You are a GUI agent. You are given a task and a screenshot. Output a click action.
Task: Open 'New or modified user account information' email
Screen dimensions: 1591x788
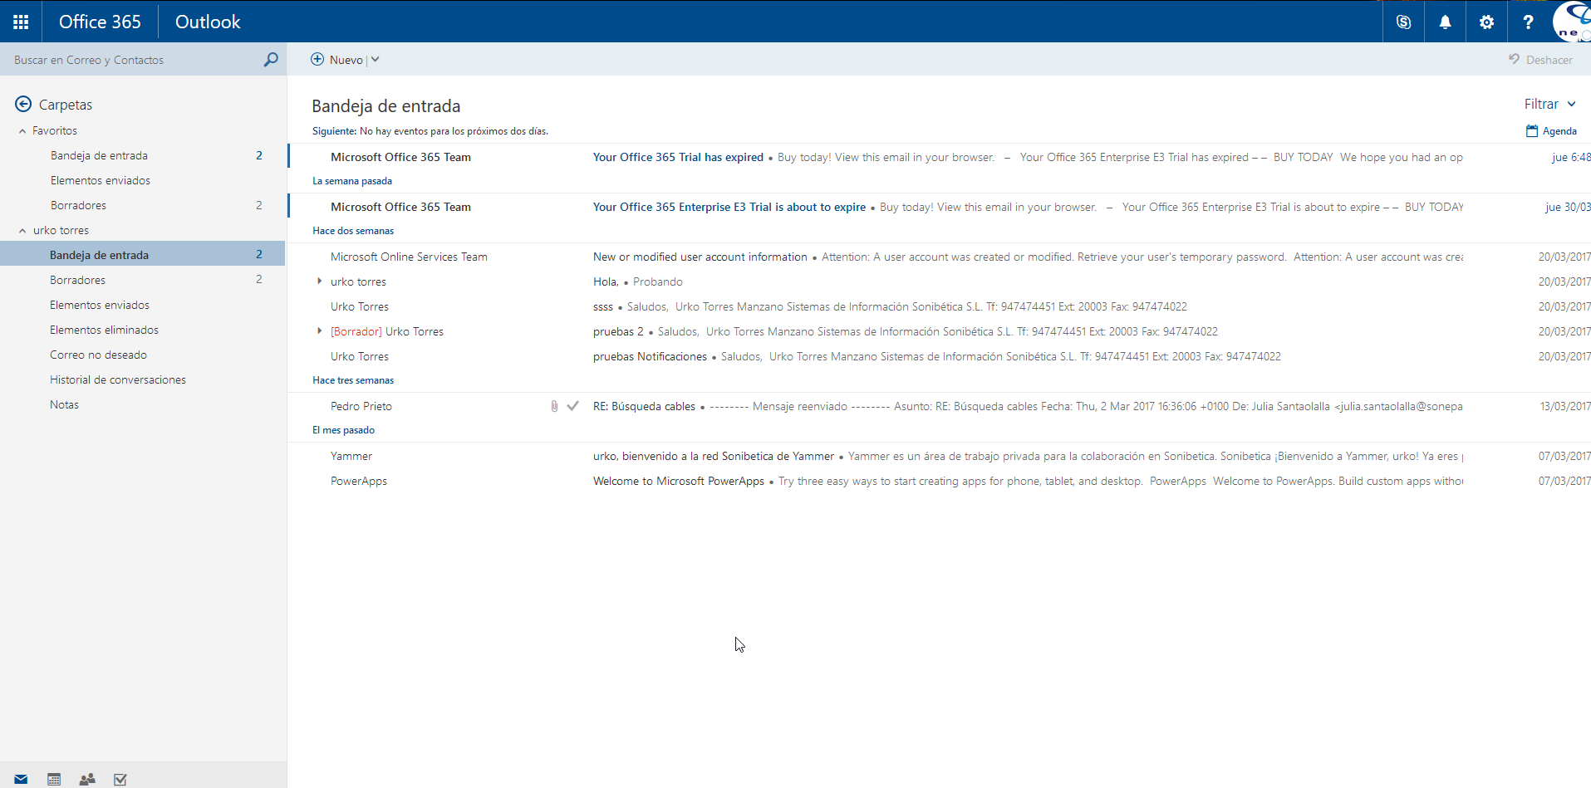click(x=940, y=257)
